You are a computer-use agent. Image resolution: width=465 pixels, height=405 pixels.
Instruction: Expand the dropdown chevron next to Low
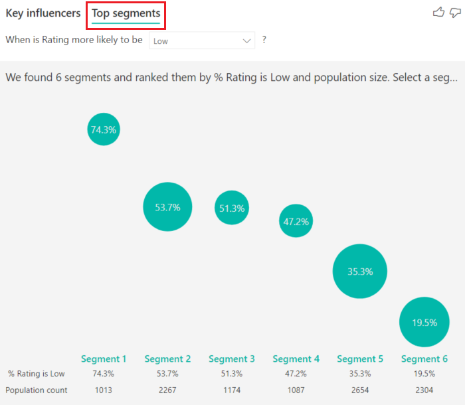click(246, 41)
